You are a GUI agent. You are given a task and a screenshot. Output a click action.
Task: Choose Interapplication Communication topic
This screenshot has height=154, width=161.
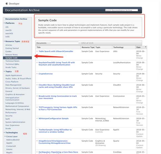(12, 99)
